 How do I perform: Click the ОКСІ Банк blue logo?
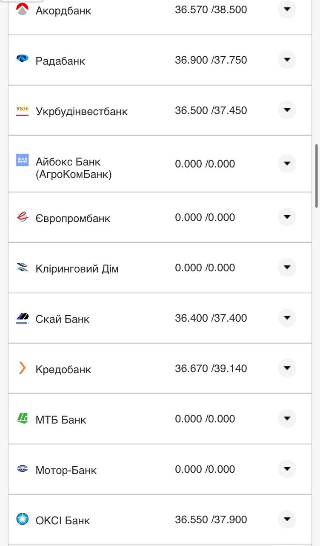pyautogui.click(x=22, y=519)
